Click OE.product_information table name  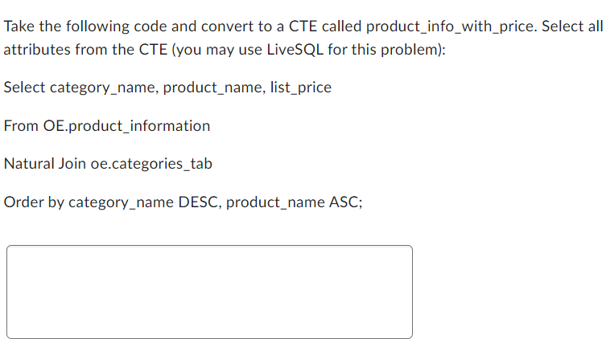[127, 126]
